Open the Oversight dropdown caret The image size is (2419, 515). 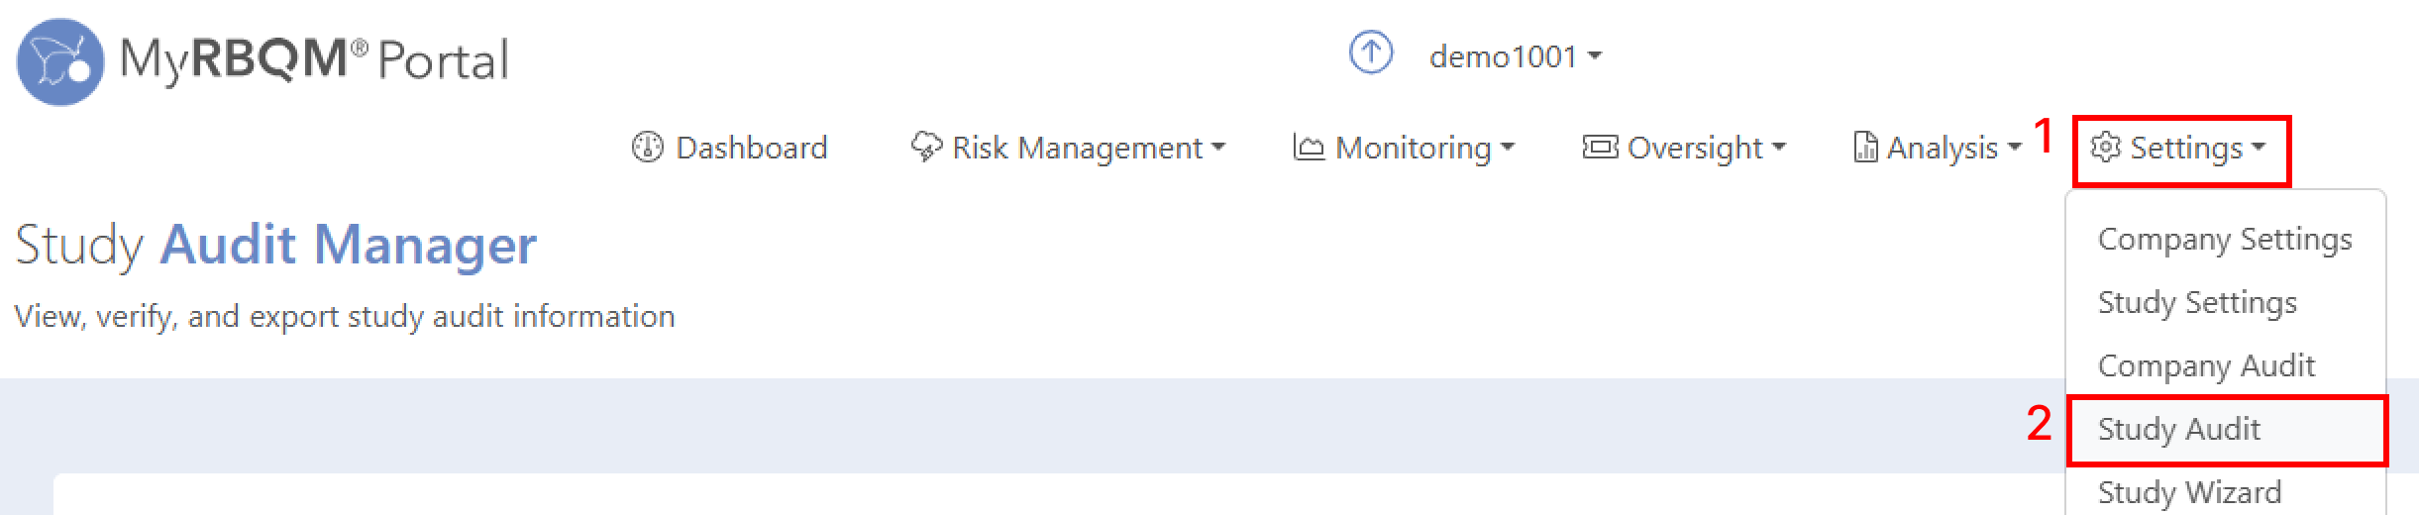click(x=1778, y=148)
